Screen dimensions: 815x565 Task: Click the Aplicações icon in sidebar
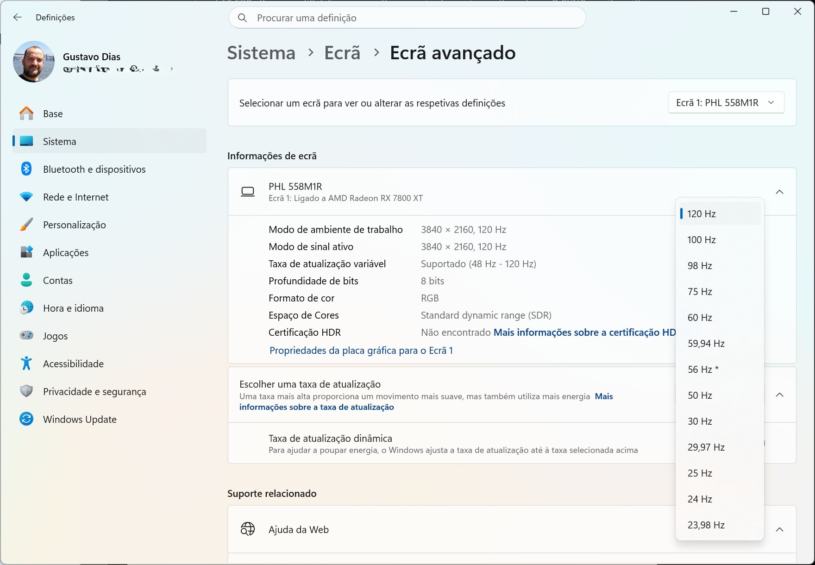click(26, 252)
